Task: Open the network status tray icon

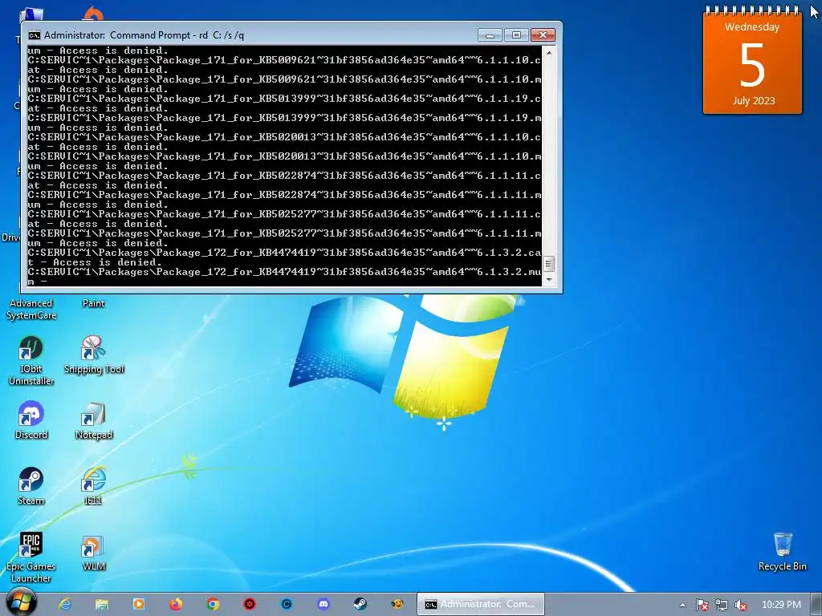Action: click(722, 605)
